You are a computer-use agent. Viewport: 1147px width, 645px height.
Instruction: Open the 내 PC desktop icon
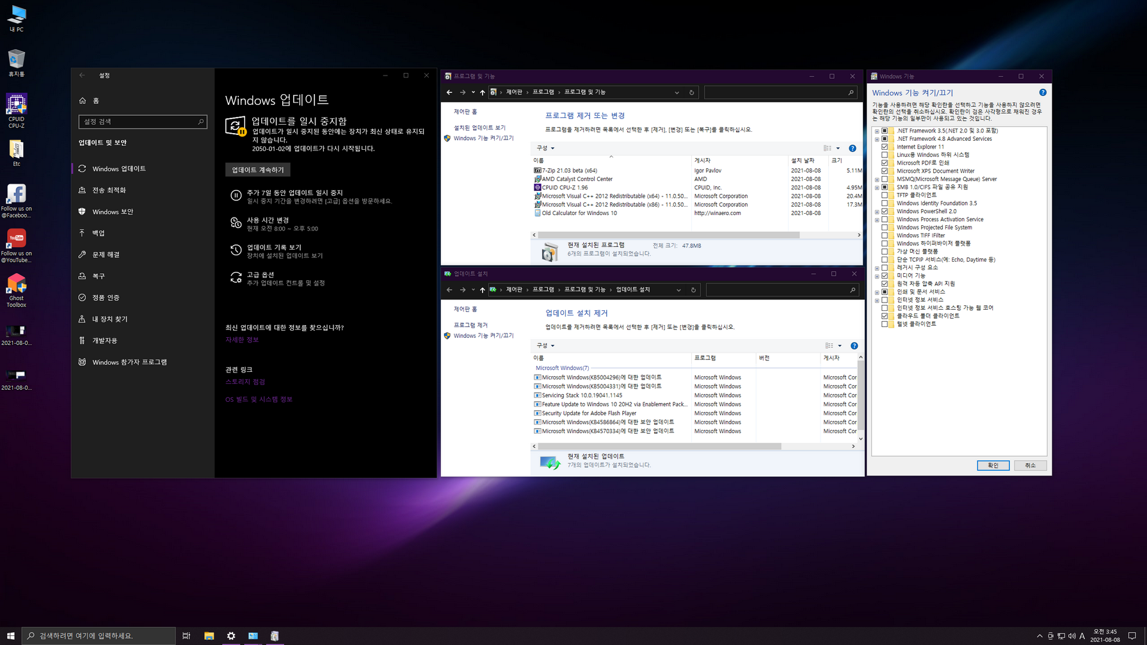[x=17, y=18]
